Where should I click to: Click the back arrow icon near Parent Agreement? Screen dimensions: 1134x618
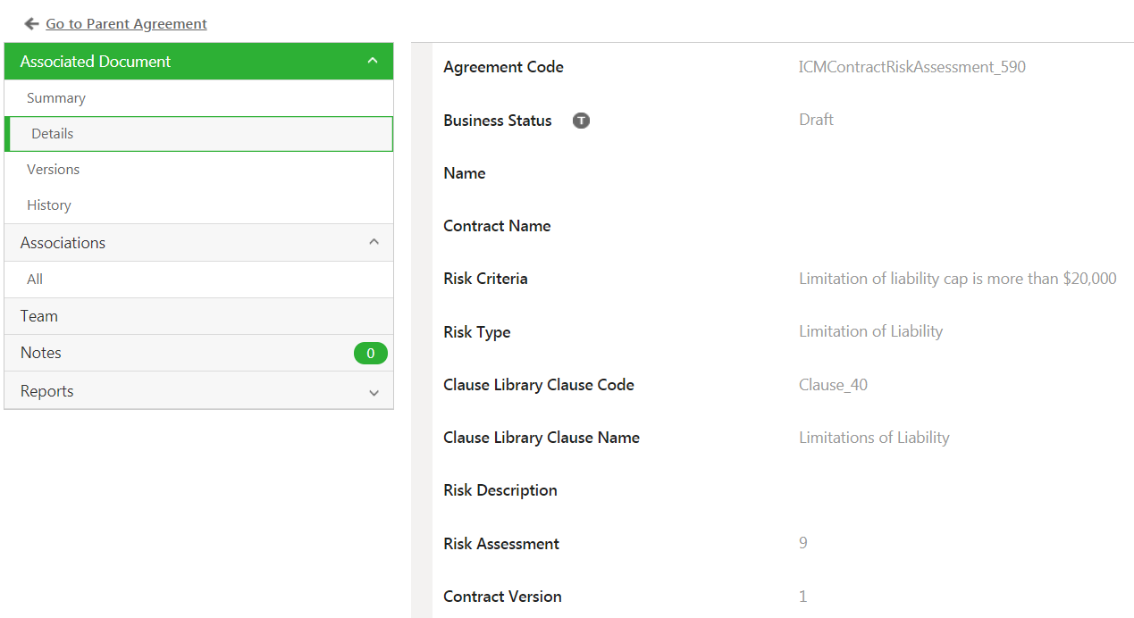tap(32, 24)
